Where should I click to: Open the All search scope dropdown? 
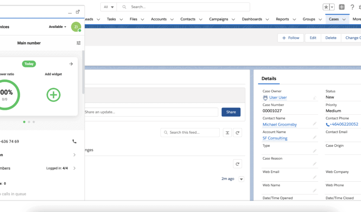coord(109,7)
